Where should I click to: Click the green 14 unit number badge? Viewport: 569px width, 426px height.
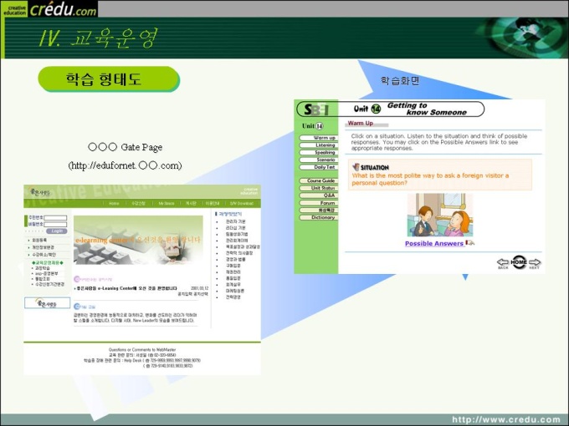[x=377, y=109]
